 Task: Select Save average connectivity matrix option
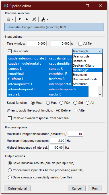click(x=10, y=177)
